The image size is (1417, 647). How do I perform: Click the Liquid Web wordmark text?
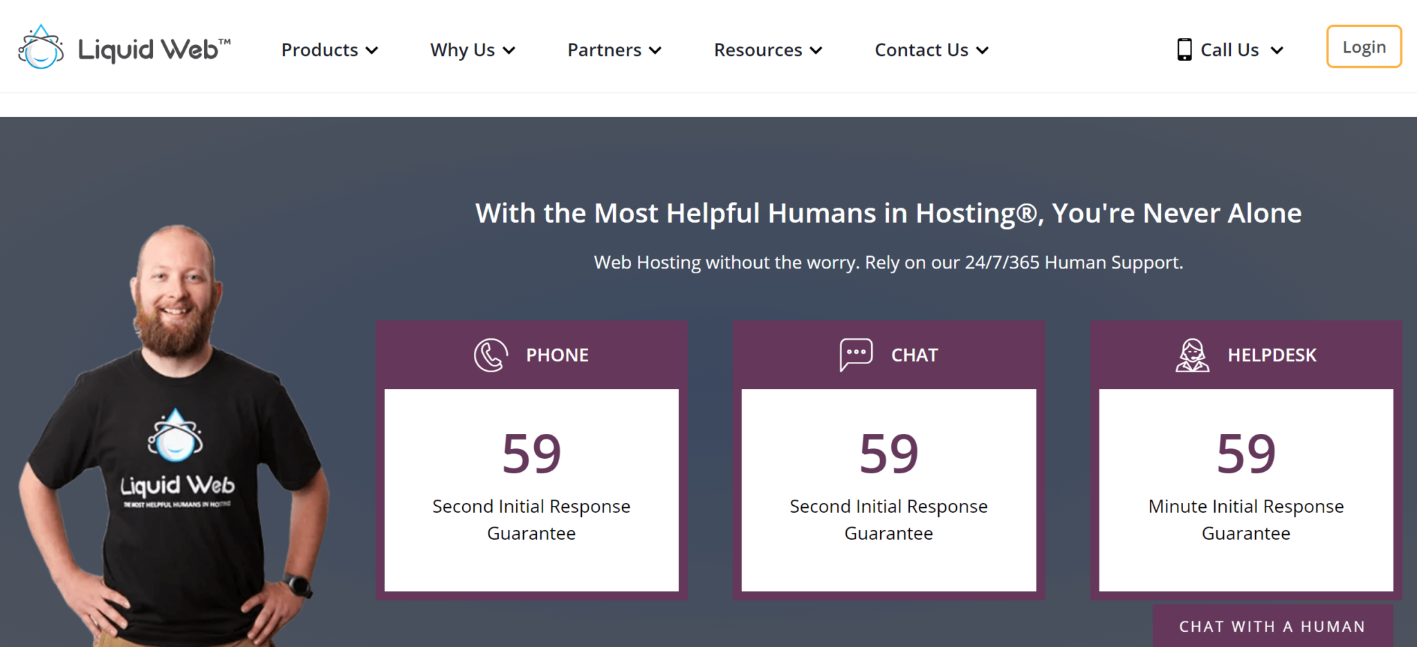tap(154, 50)
